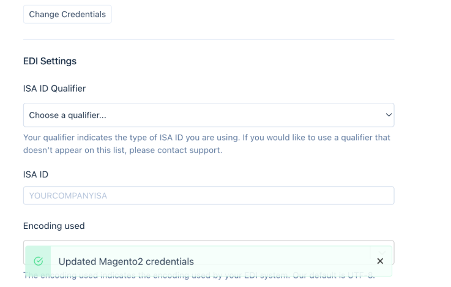The width and height of the screenshot is (451, 287).
Task: Click empty toast area left of the X
Action: (x=285, y=261)
